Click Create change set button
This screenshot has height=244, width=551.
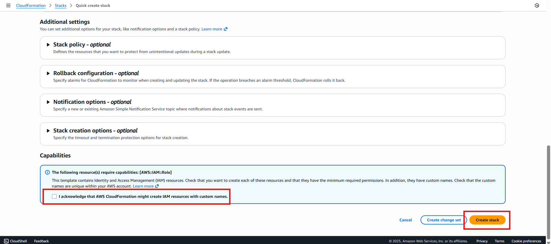pyautogui.click(x=444, y=220)
